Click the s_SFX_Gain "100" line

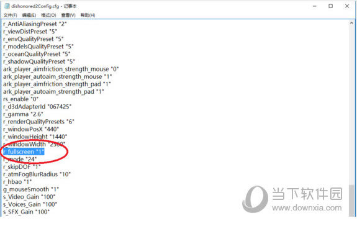pyautogui.click(x=27, y=212)
